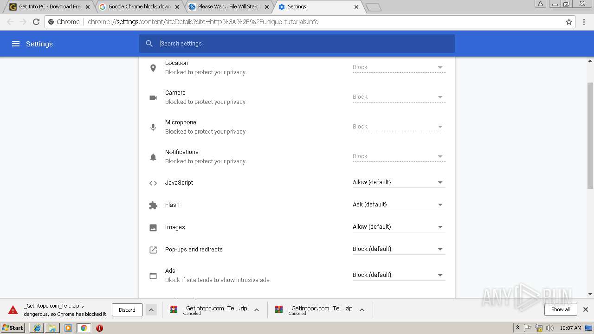Click the vertical scrollbar thumb

point(590,135)
